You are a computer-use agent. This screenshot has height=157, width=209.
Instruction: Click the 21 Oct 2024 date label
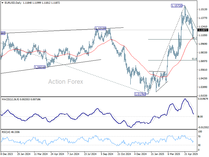tap(124, 154)
